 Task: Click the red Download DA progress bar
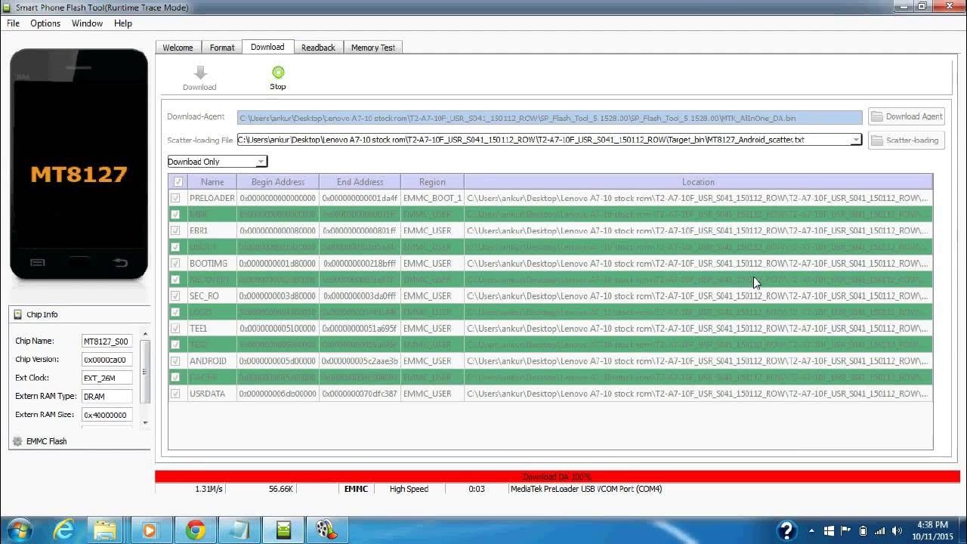coord(558,477)
